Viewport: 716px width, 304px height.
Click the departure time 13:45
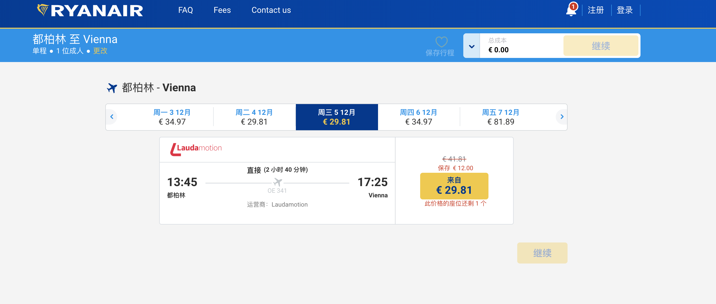pos(182,182)
